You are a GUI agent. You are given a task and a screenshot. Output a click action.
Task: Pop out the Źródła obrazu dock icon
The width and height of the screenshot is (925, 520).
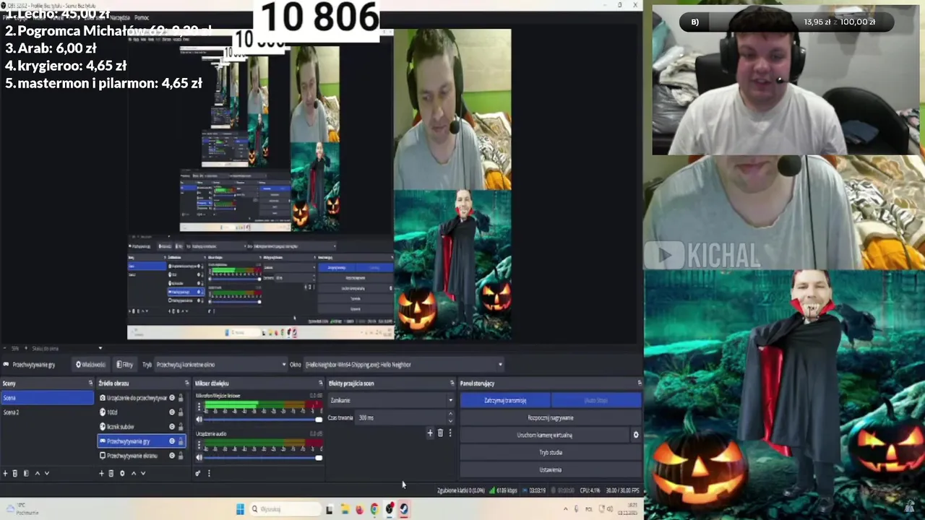click(187, 383)
